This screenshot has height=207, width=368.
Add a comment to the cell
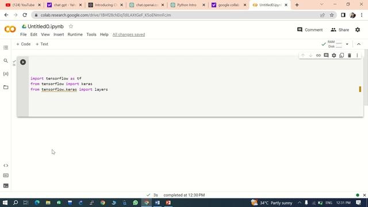tap(326, 55)
